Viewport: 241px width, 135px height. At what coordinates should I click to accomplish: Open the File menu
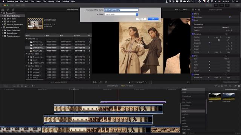point(21,1)
